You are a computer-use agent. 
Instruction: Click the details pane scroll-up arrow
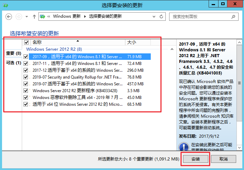tap(239, 42)
